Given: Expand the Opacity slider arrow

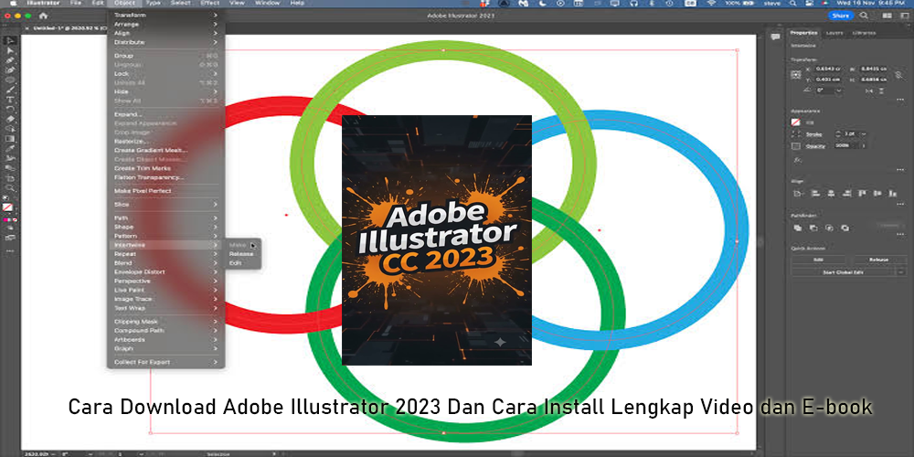Looking at the screenshot, I should pos(864,145).
